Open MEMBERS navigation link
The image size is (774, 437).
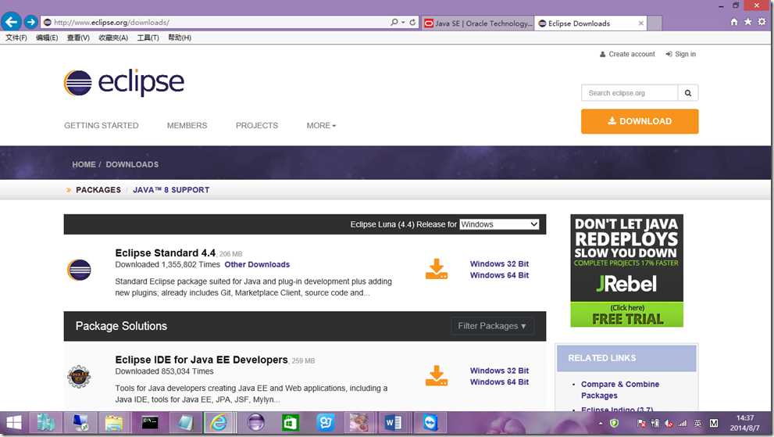(x=187, y=126)
